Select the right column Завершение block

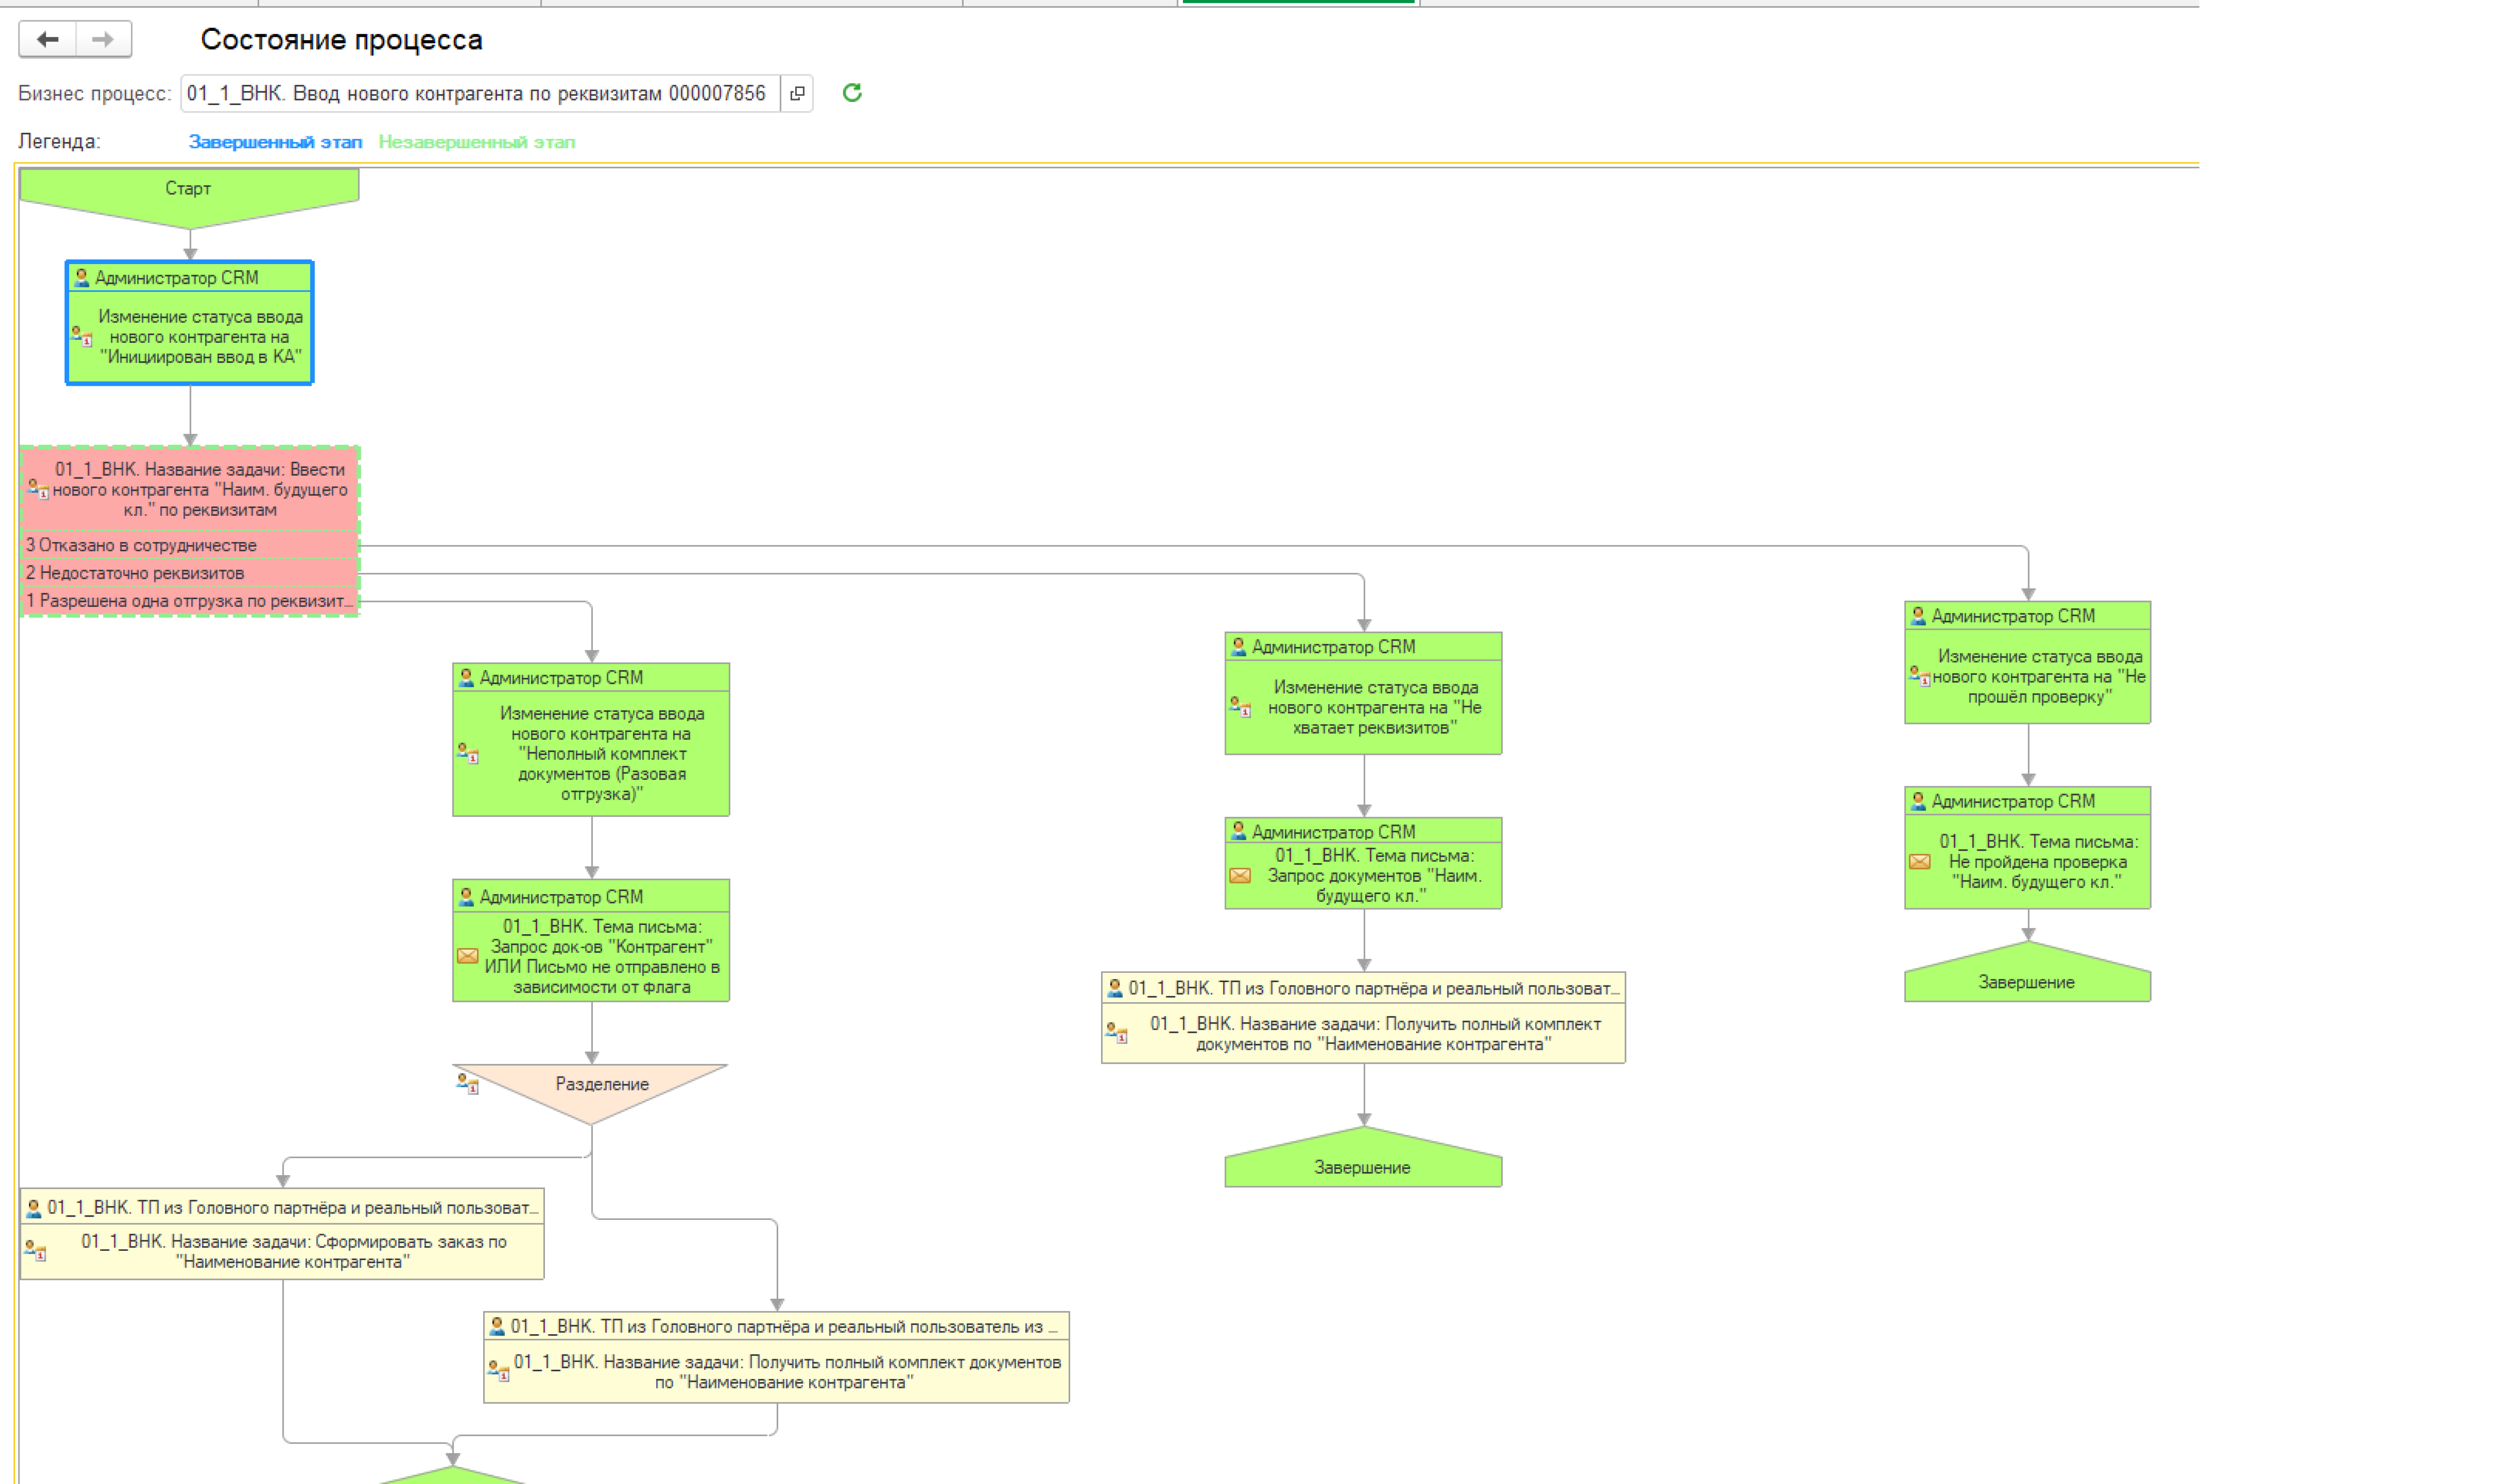pyautogui.click(x=2028, y=972)
